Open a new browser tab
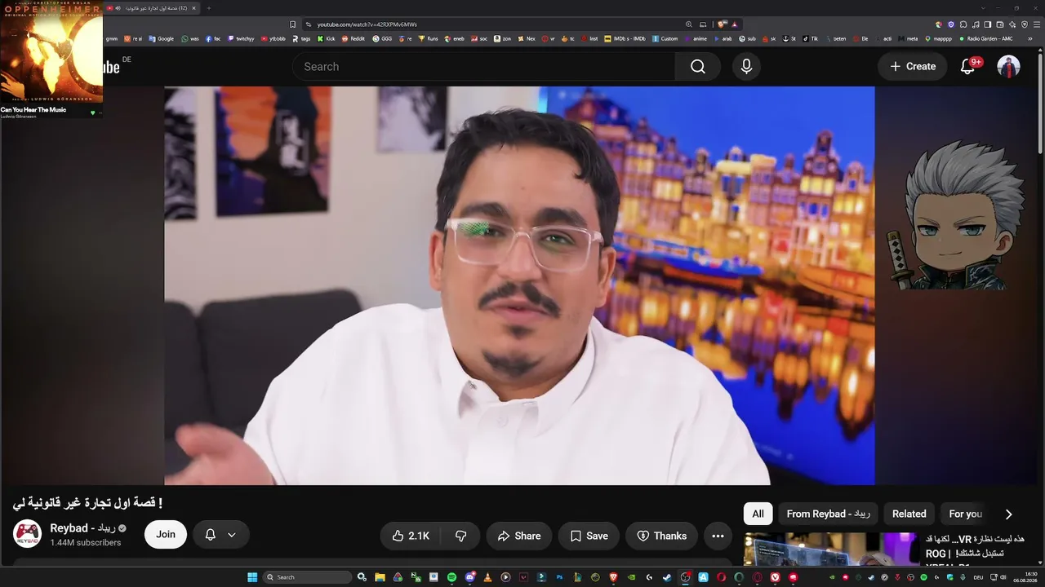Screen dimensions: 1045x587 click(208, 8)
